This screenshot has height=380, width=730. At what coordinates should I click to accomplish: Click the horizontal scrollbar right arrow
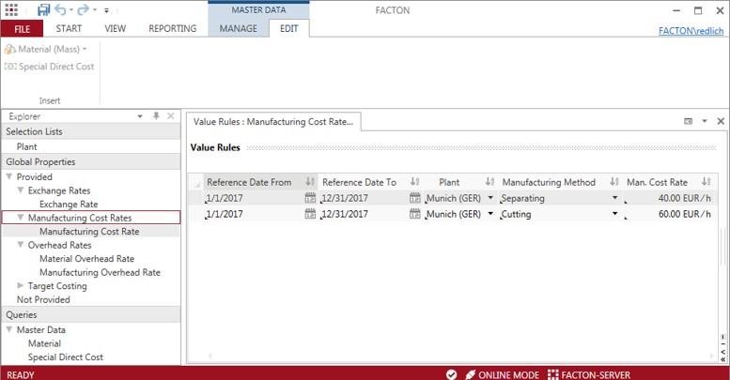tap(712, 356)
